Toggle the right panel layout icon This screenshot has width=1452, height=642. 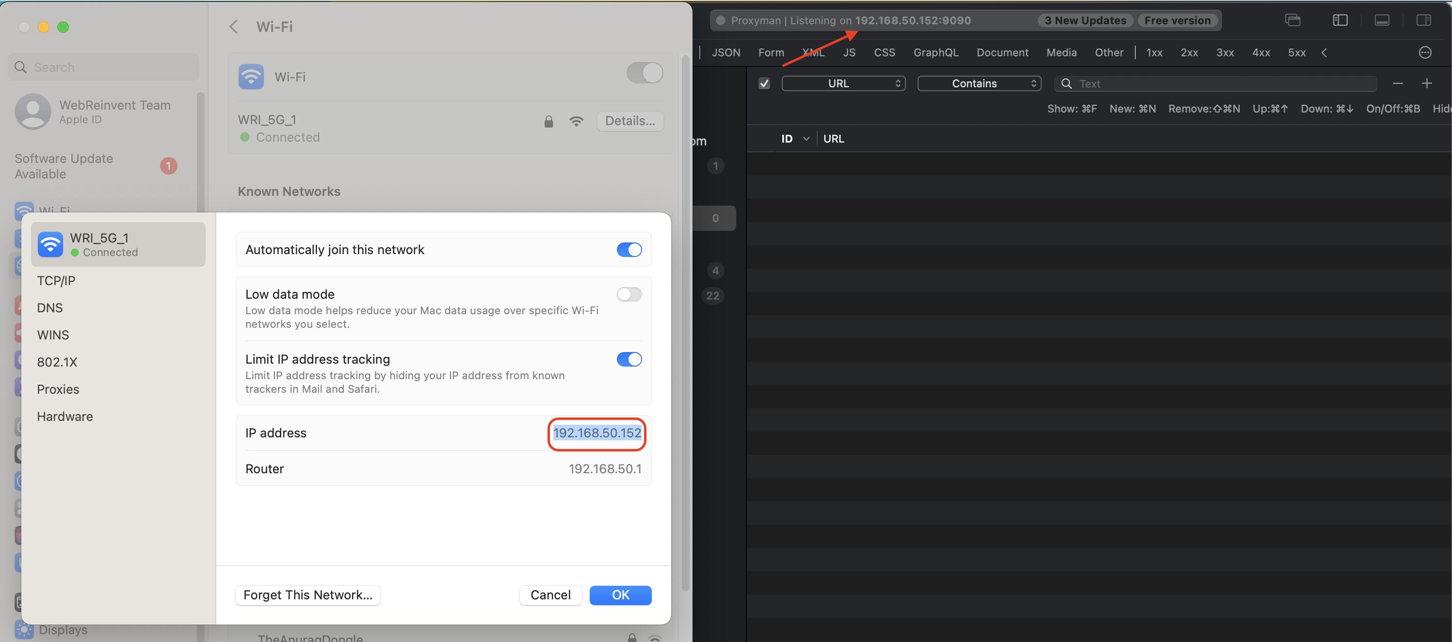(1423, 20)
